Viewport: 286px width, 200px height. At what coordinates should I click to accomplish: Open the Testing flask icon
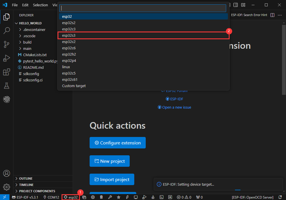point(6,86)
